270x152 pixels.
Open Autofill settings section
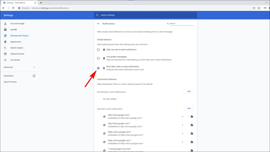click(x=13, y=30)
